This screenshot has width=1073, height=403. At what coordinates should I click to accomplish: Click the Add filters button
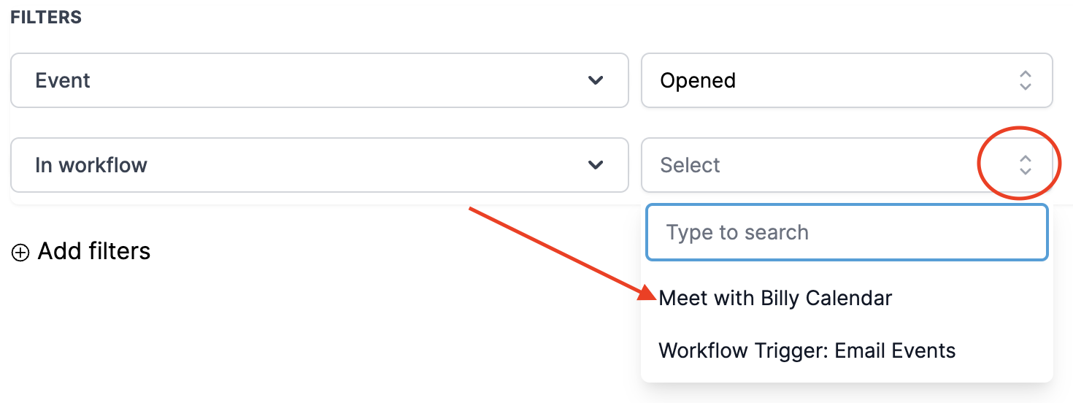click(81, 252)
